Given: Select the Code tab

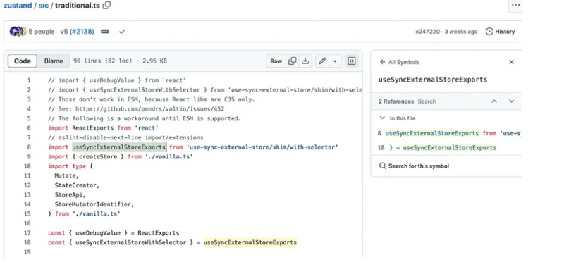Looking at the screenshot, I should tap(23, 61).
